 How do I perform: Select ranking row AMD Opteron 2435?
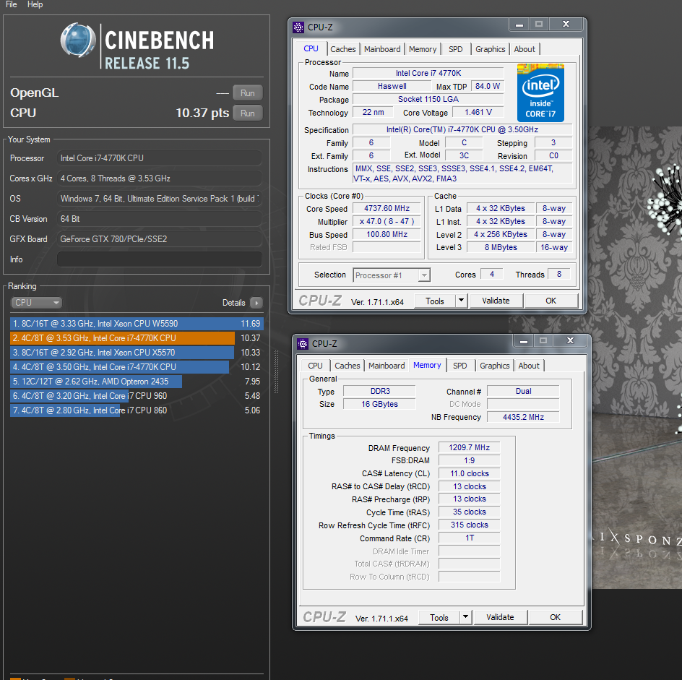click(x=137, y=381)
